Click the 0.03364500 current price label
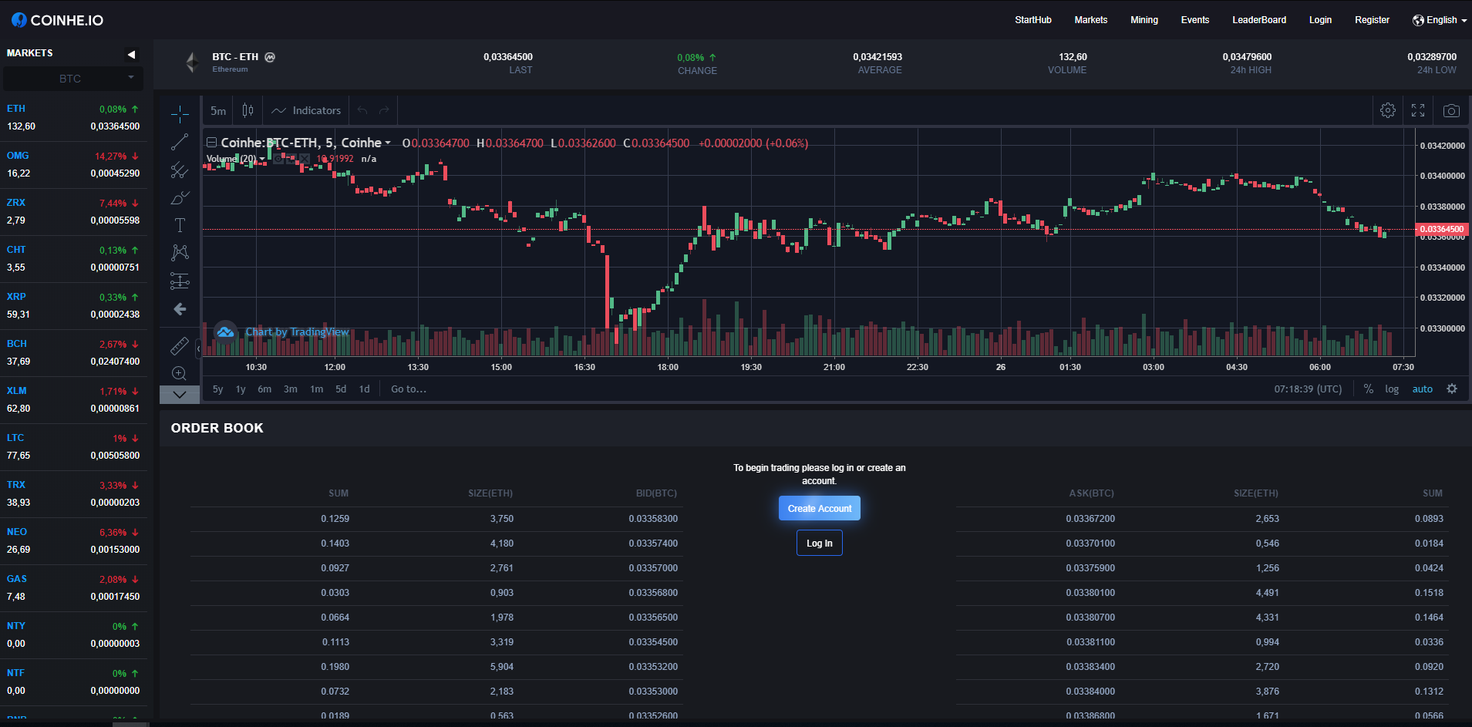 tap(1442, 229)
